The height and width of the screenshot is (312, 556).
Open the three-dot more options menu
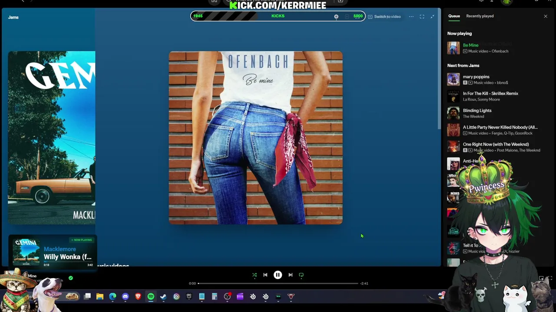pos(411,16)
